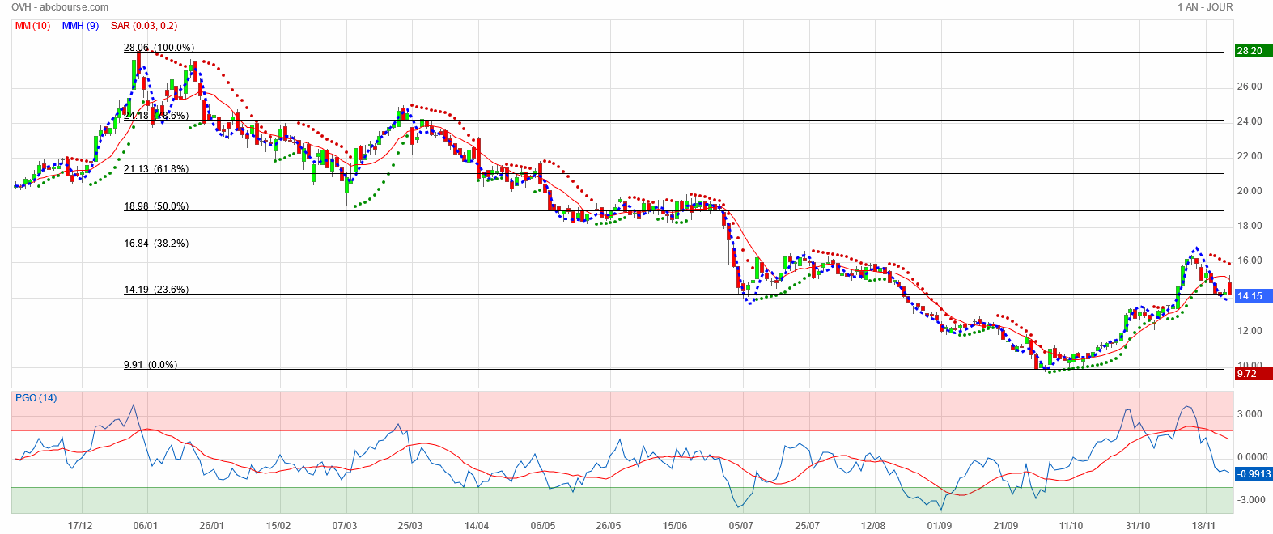Click the 31/10 date on time axis
The width and height of the screenshot is (1273, 534).
1138,525
